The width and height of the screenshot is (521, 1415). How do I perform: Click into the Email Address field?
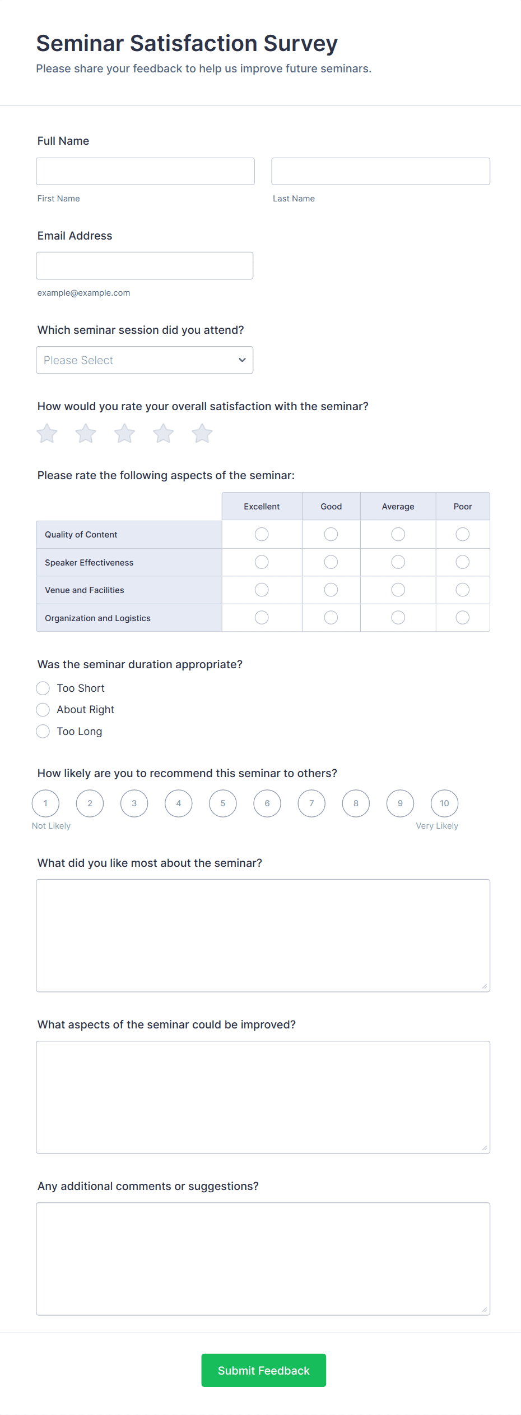tap(145, 266)
